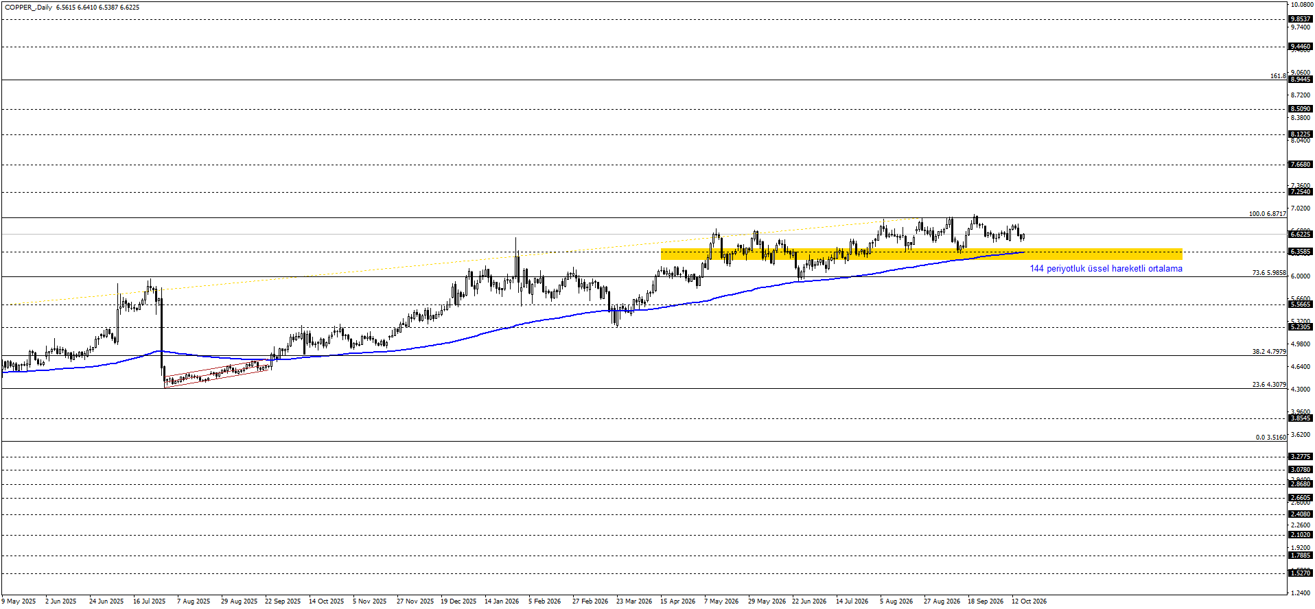Click the 8.5090 price level tag

(x=1301, y=109)
